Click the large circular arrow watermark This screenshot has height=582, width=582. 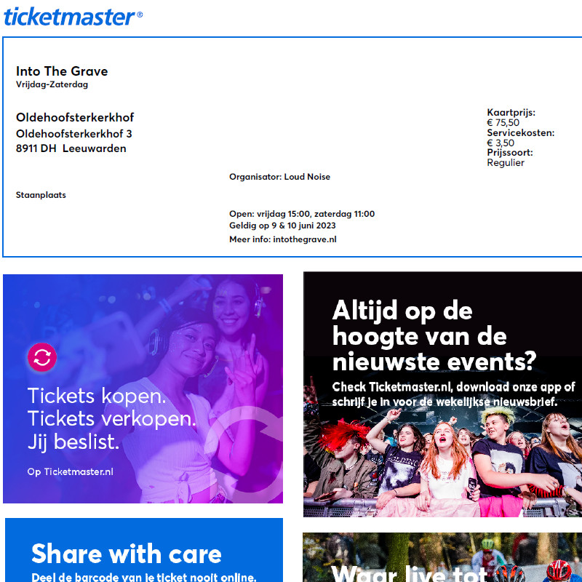[244, 452]
